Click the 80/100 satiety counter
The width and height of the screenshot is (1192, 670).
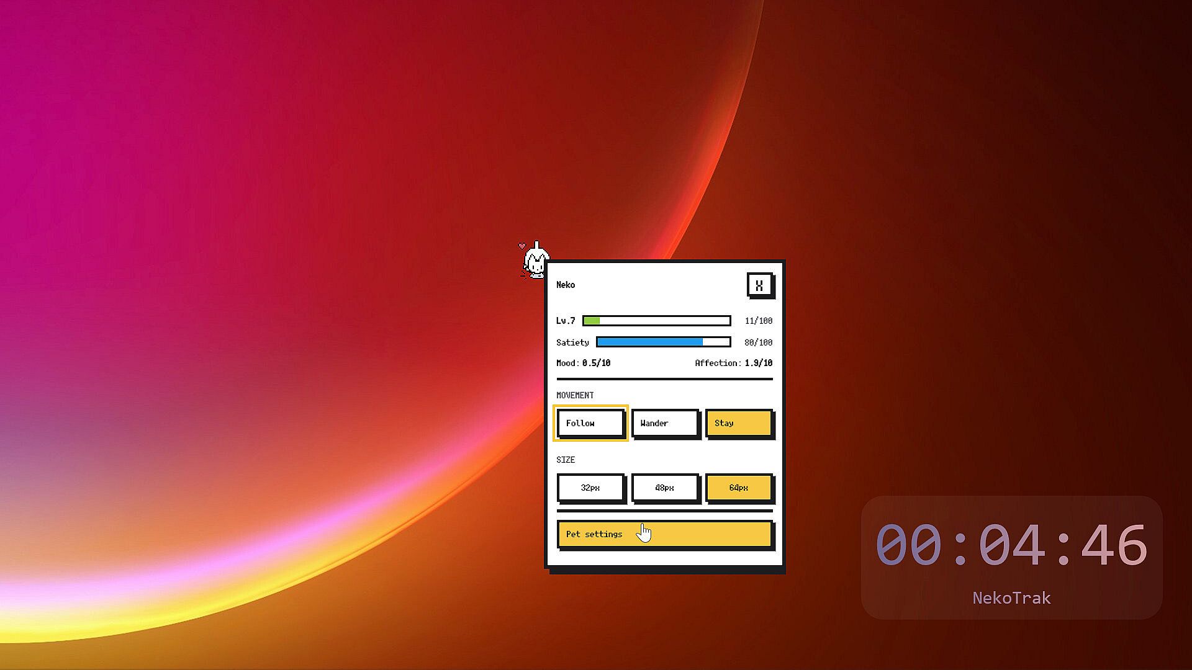pyautogui.click(x=759, y=342)
